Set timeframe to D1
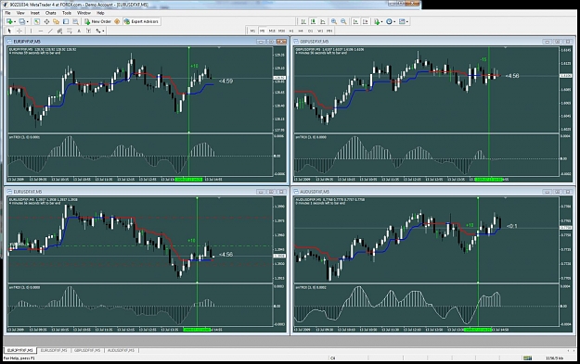 (x=310, y=31)
